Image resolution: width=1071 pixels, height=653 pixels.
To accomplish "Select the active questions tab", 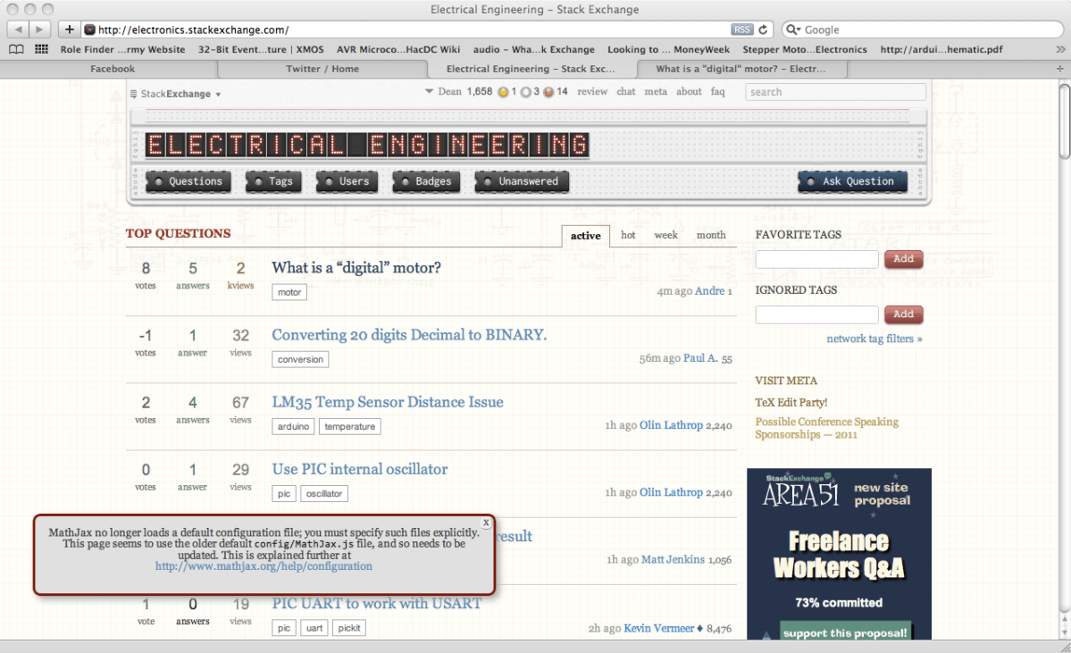I will pos(585,236).
